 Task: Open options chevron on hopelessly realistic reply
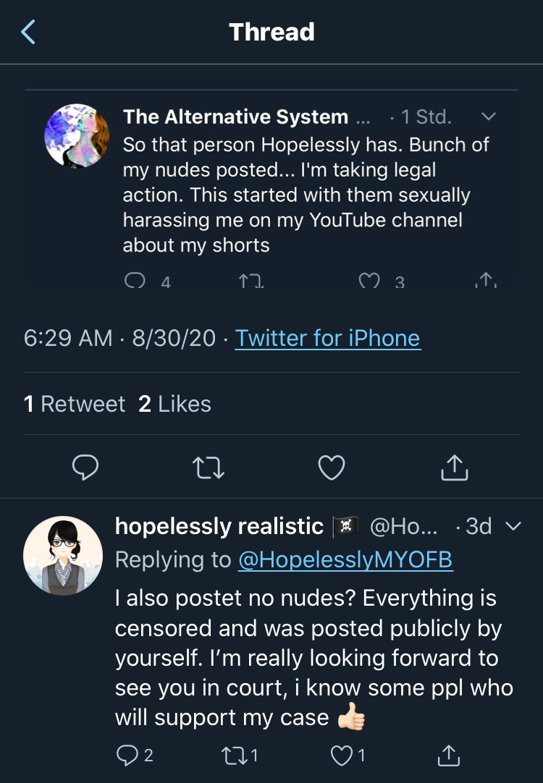[513, 526]
